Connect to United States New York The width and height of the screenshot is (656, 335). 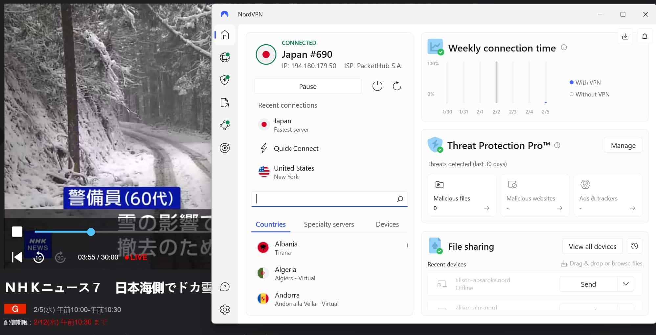[329, 172]
